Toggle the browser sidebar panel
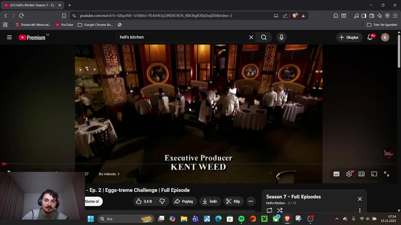The height and width of the screenshot is (225, 401). [364, 16]
